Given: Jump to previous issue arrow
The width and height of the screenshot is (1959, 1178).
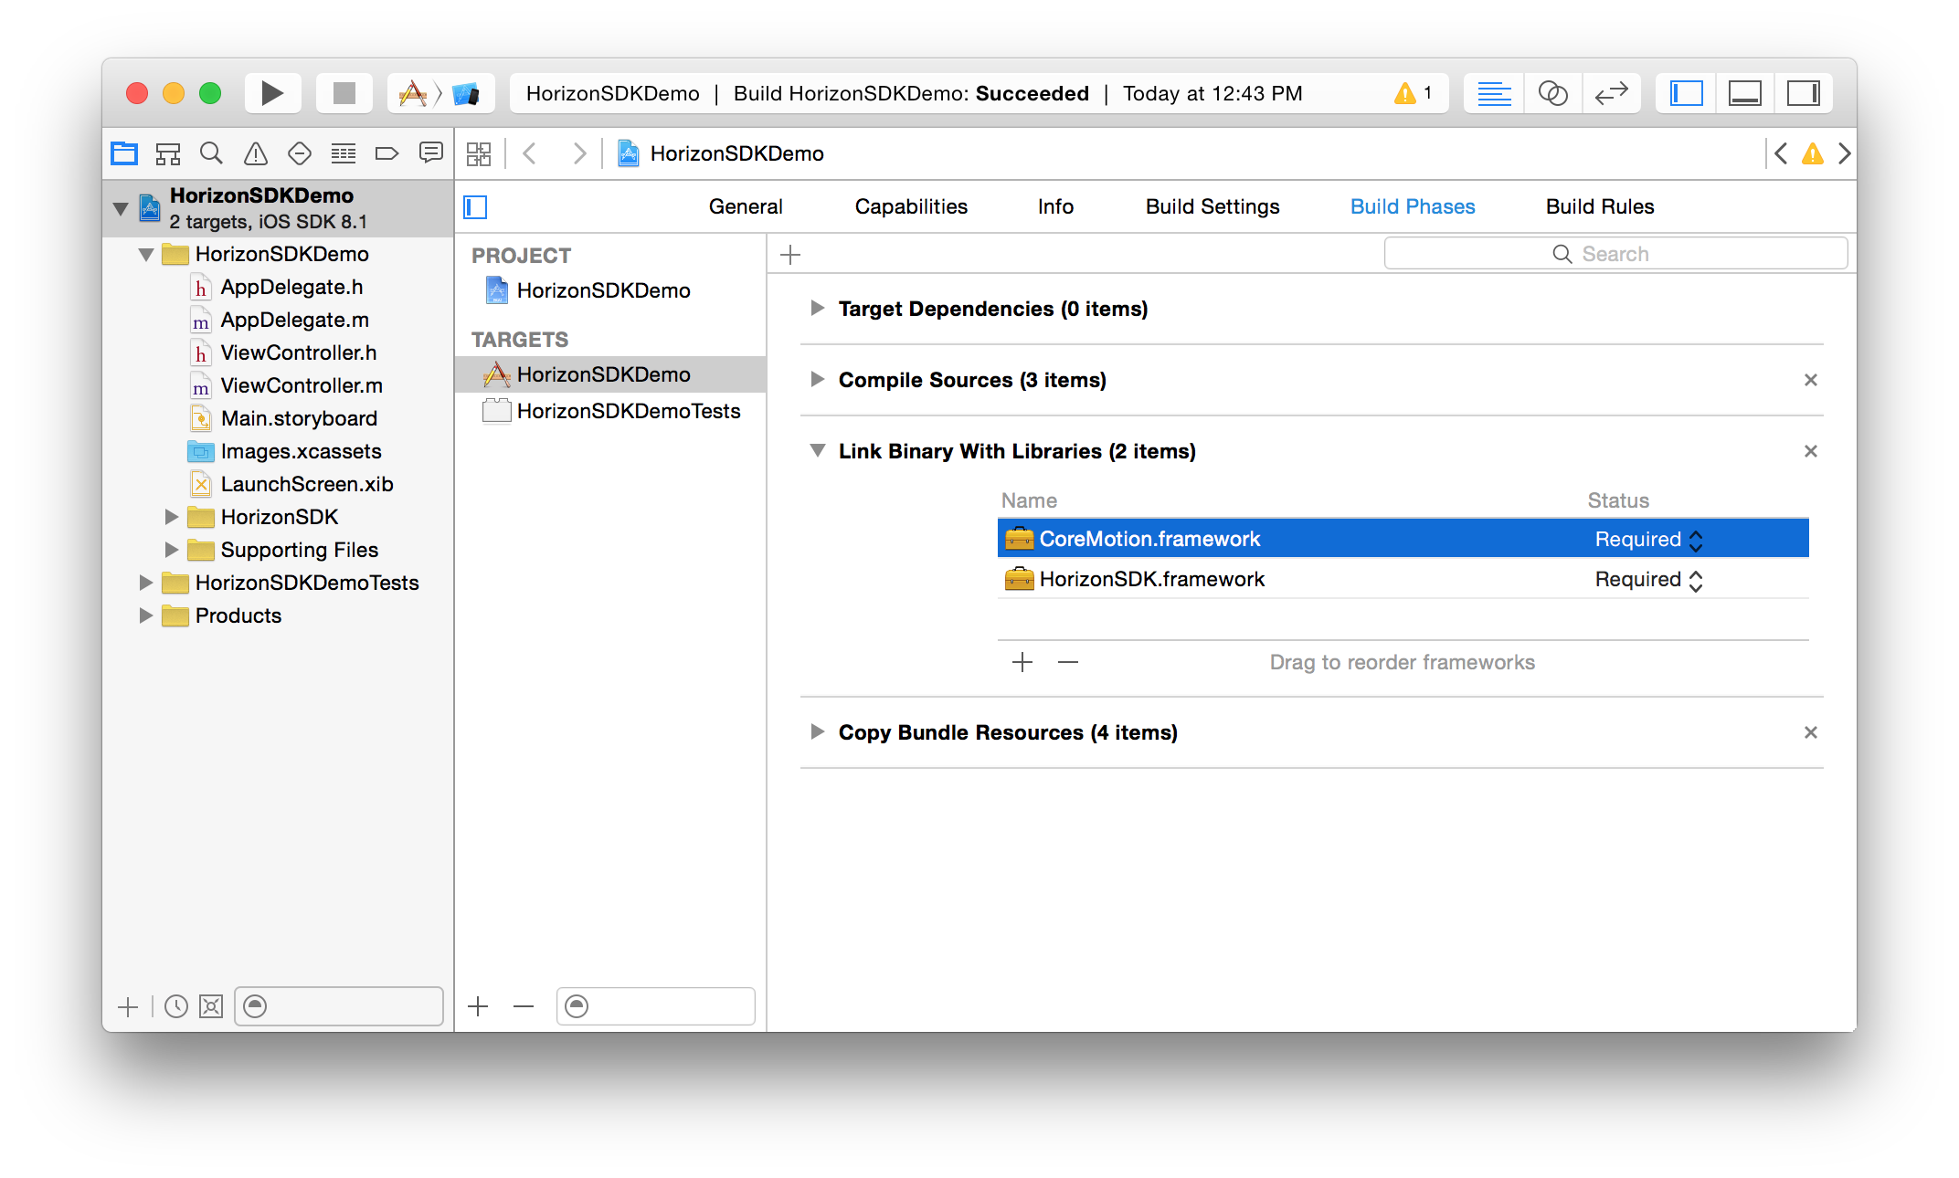Looking at the screenshot, I should click(x=1781, y=153).
